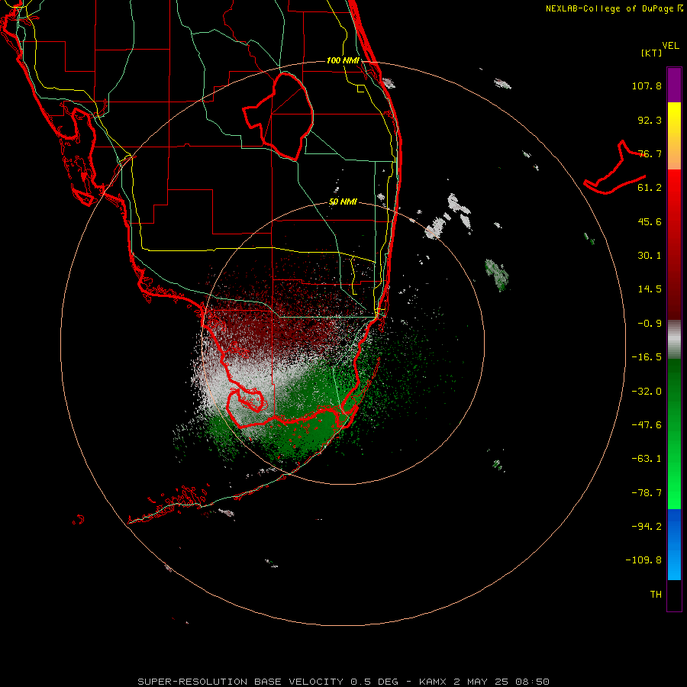Click the -63.1 legend value
687x687 pixels.
coord(647,459)
